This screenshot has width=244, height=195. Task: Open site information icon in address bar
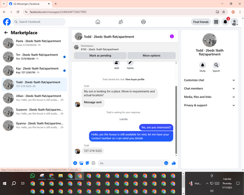tap(26, 12)
